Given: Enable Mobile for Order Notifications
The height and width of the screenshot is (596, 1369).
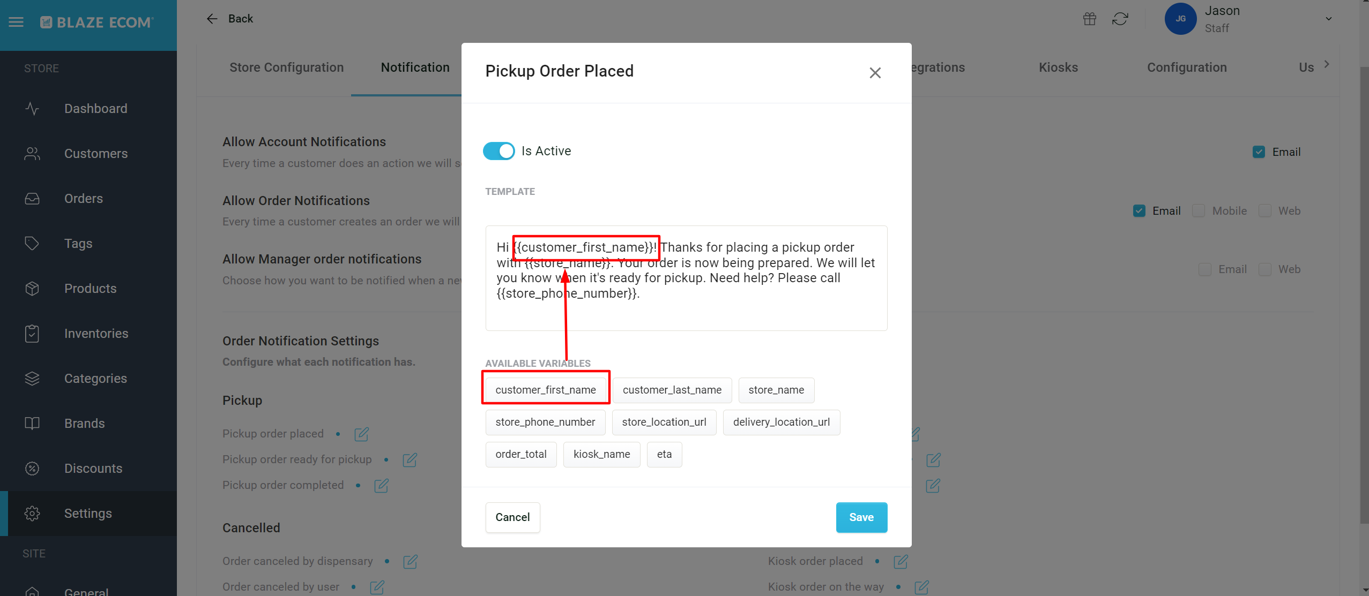Looking at the screenshot, I should coord(1199,211).
